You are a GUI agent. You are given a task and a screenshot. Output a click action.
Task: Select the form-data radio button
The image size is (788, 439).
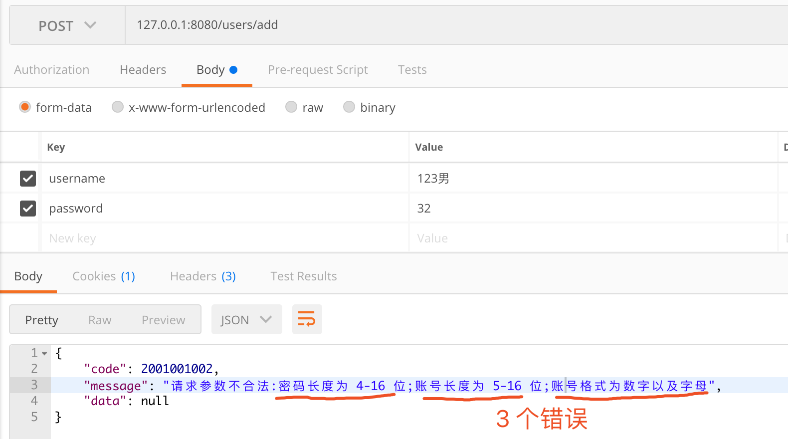pos(25,107)
